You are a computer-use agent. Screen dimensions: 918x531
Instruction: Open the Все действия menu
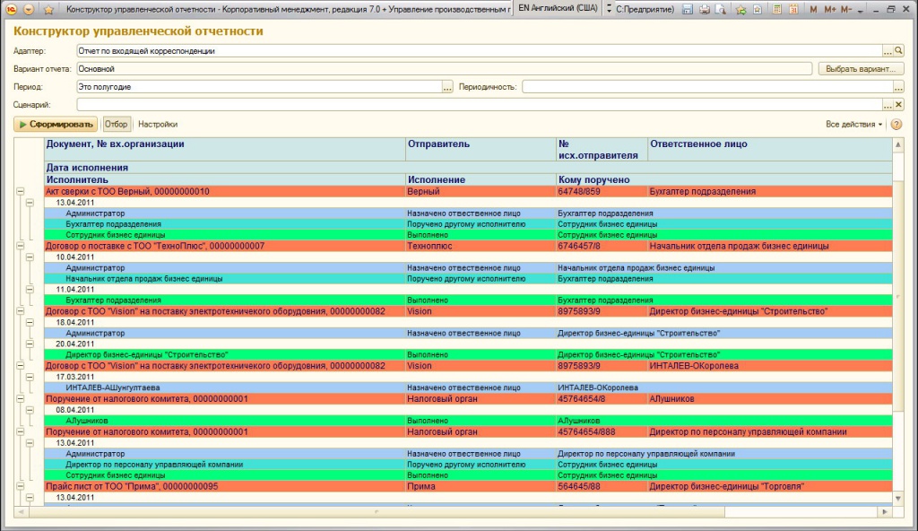click(x=853, y=125)
